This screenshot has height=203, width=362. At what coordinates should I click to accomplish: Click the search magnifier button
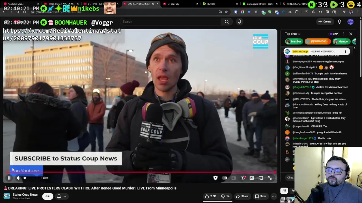click(227, 21)
